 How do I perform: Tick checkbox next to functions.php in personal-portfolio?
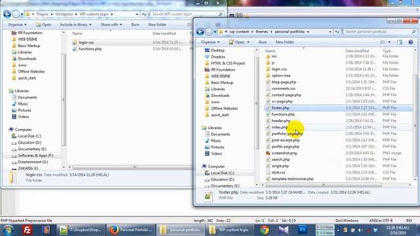pyautogui.click(x=268, y=114)
